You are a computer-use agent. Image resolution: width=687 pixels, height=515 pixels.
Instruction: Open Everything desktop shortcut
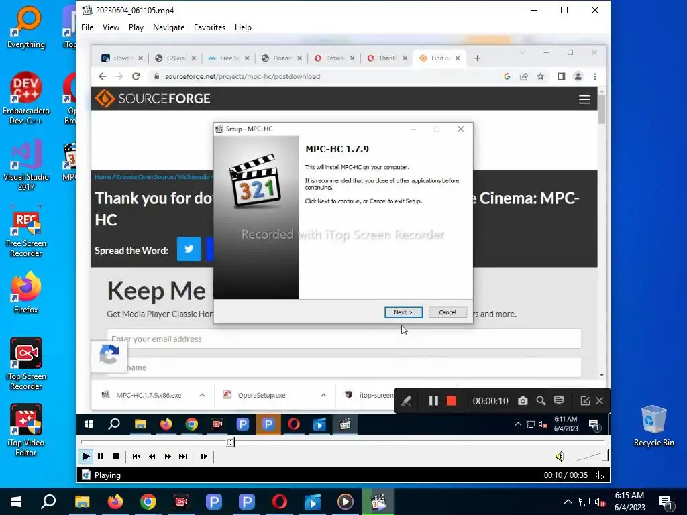coord(26,27)
